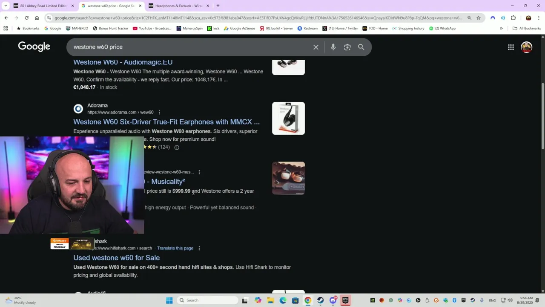The image size is (545, 307).
Task: Open a new browser tab
Action: point(218,6)
